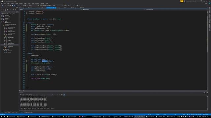This screenshot has width=211, height=118.
Task: Clear all in the Output panel
Action: [x=62, y=95]
